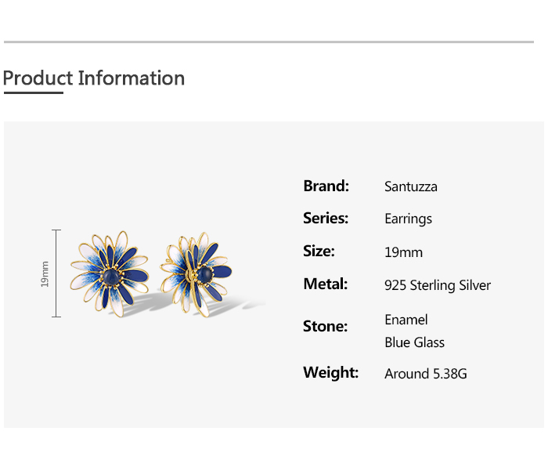Click the vertical dimension measurement line
Image resolution: width=548 pixels, height=467 pixels.
(x=56, y=273)
